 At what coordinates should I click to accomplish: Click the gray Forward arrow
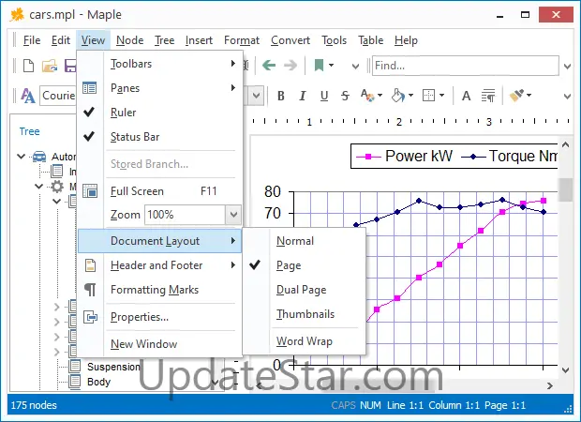[290, 66]
